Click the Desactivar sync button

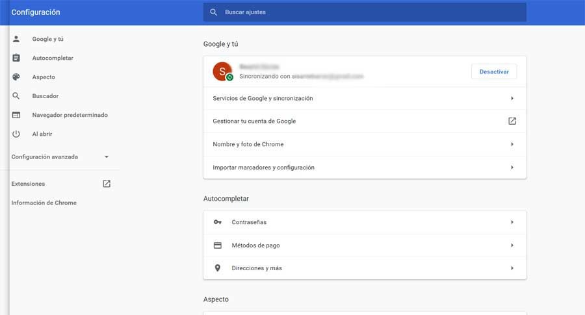494,71
